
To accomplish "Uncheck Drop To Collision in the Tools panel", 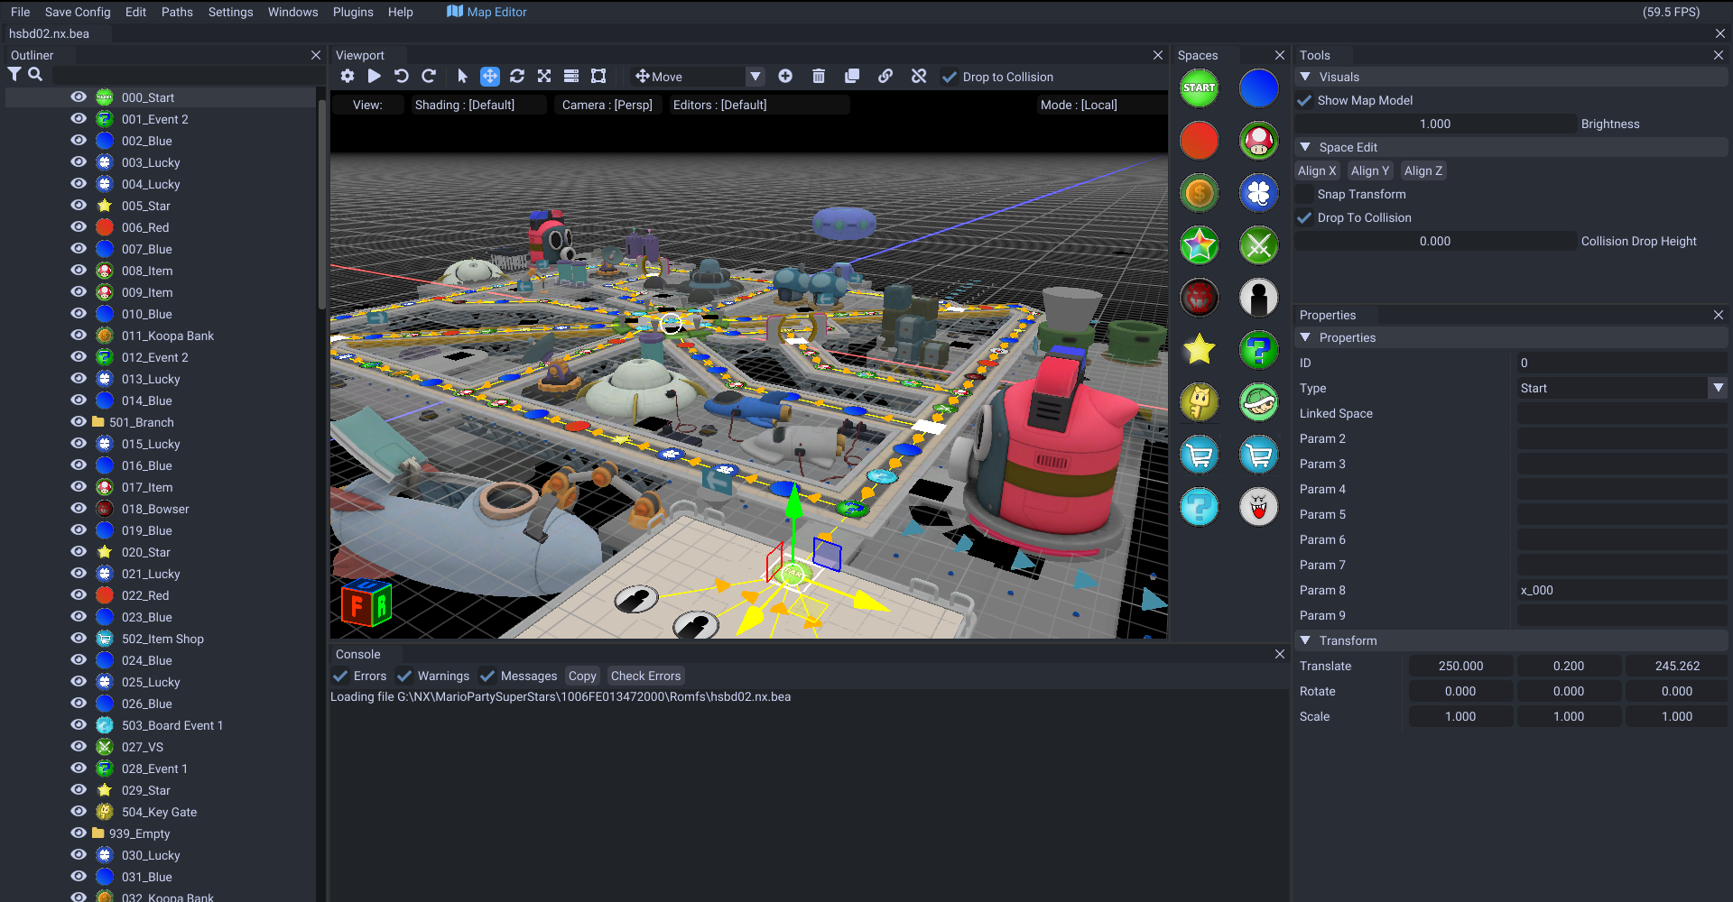I will pos(1304,217).
